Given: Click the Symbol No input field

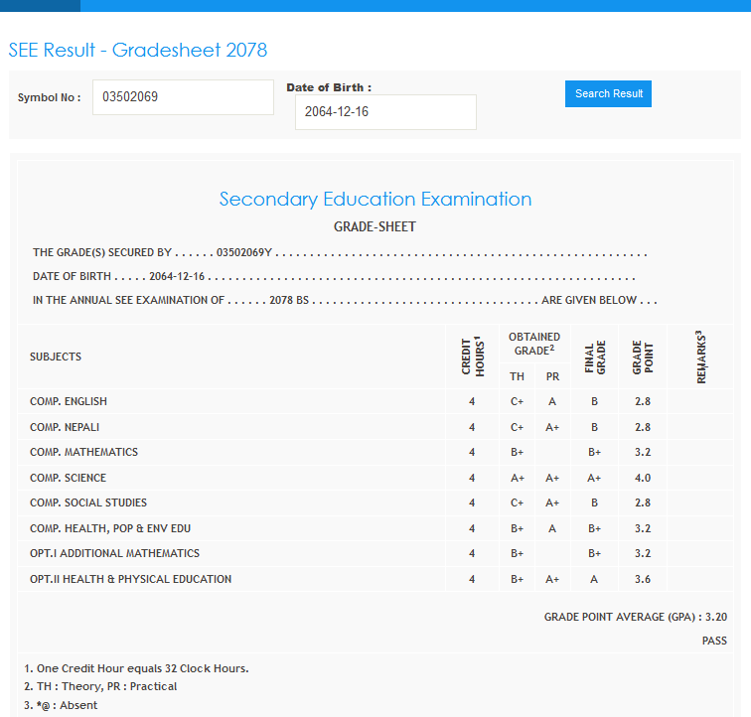Looking at the screenshot, I should click(x=183, y=97).
